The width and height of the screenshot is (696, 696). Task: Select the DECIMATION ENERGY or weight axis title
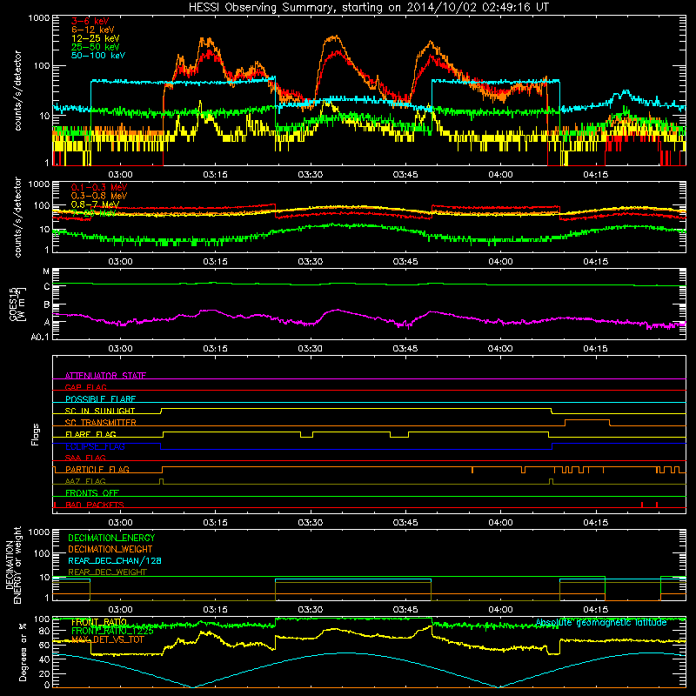coord(13,565)
